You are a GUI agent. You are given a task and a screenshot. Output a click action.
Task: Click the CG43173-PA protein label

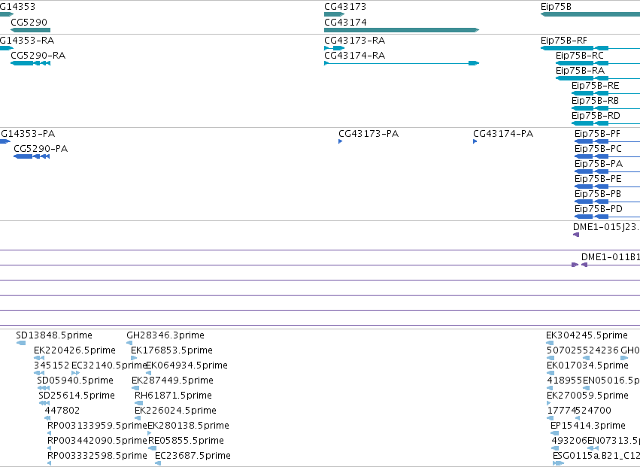click(x=369, y=134)
